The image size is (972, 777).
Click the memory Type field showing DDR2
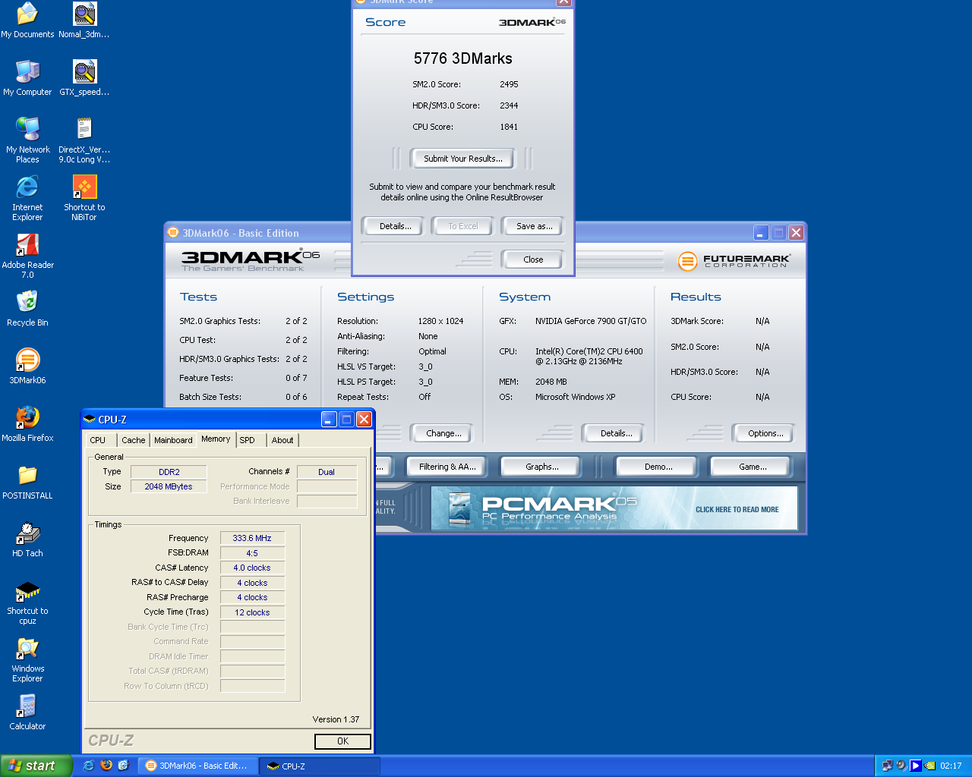click(169, 472)
